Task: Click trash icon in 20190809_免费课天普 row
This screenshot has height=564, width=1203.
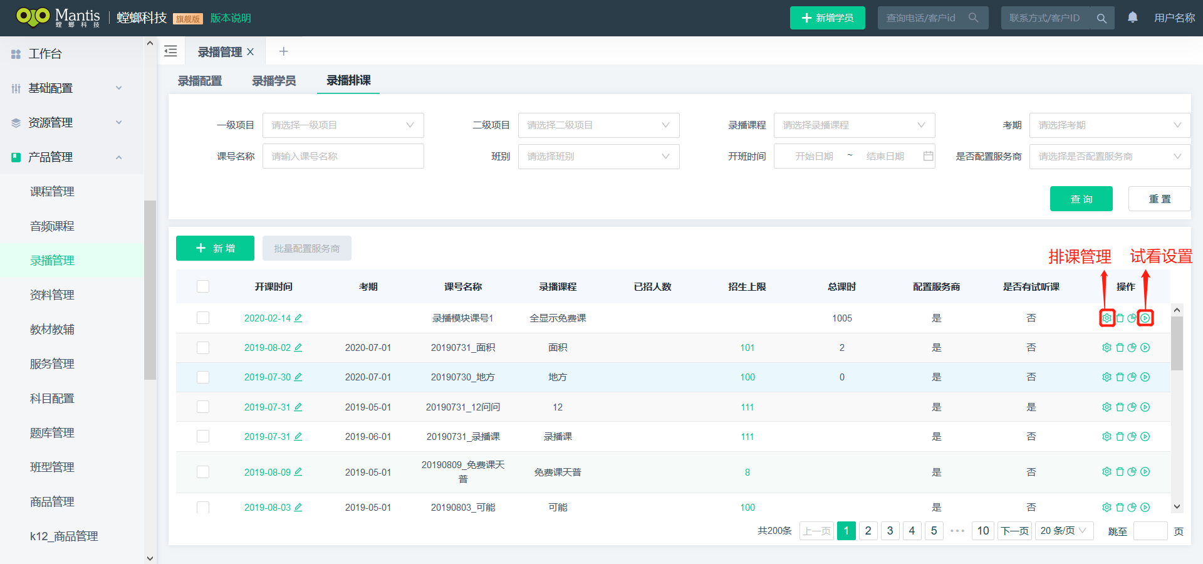Action: click(x=1120, y=472)
